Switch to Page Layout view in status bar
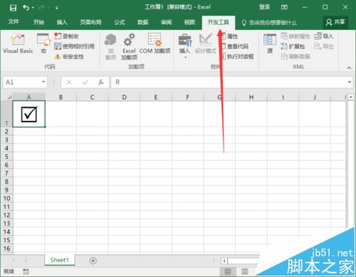 tap(244, 271)
